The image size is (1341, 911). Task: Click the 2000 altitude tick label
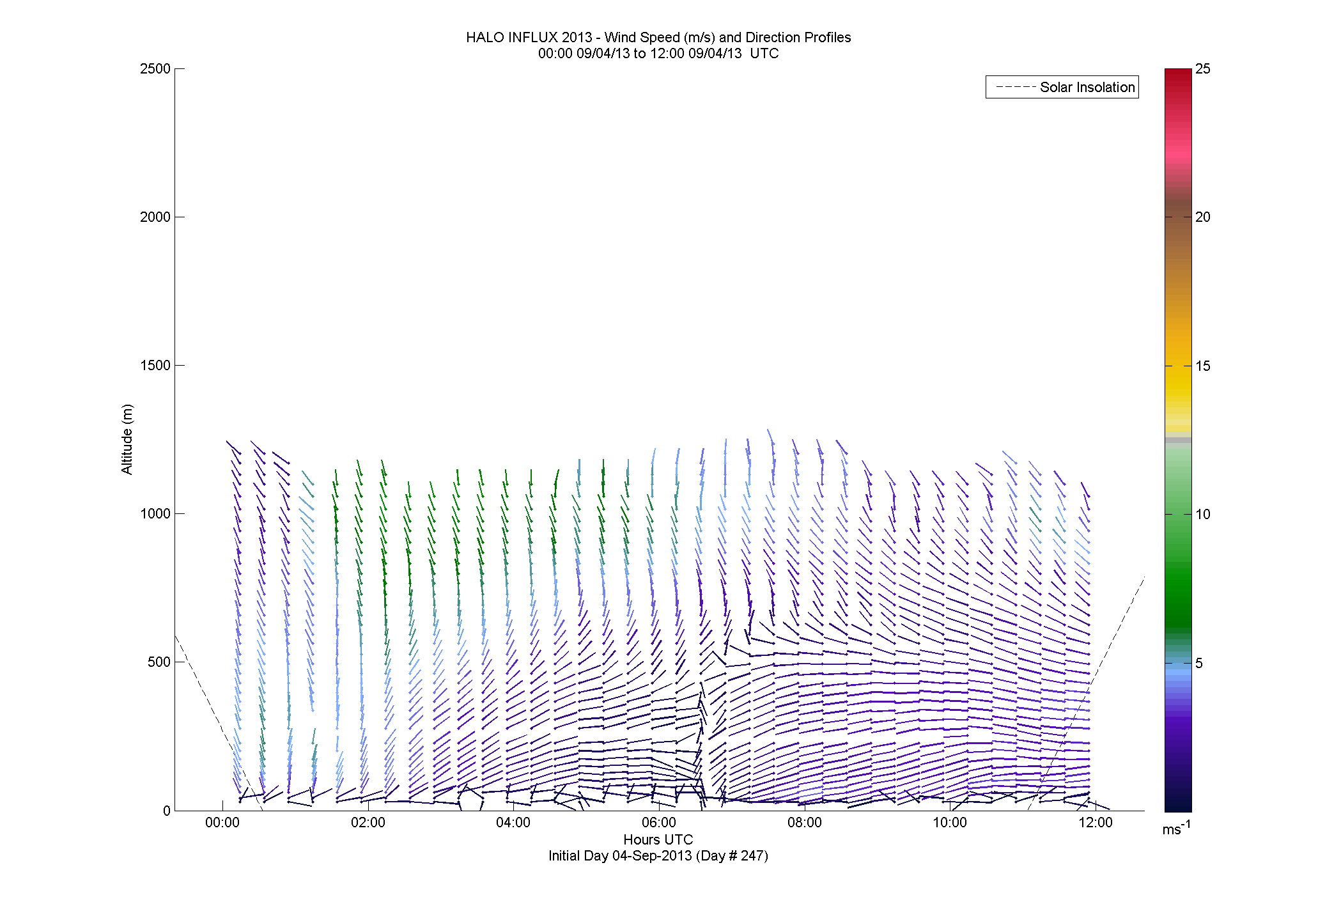point(155,217)
